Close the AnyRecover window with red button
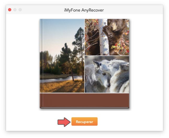 coord(10,10)
